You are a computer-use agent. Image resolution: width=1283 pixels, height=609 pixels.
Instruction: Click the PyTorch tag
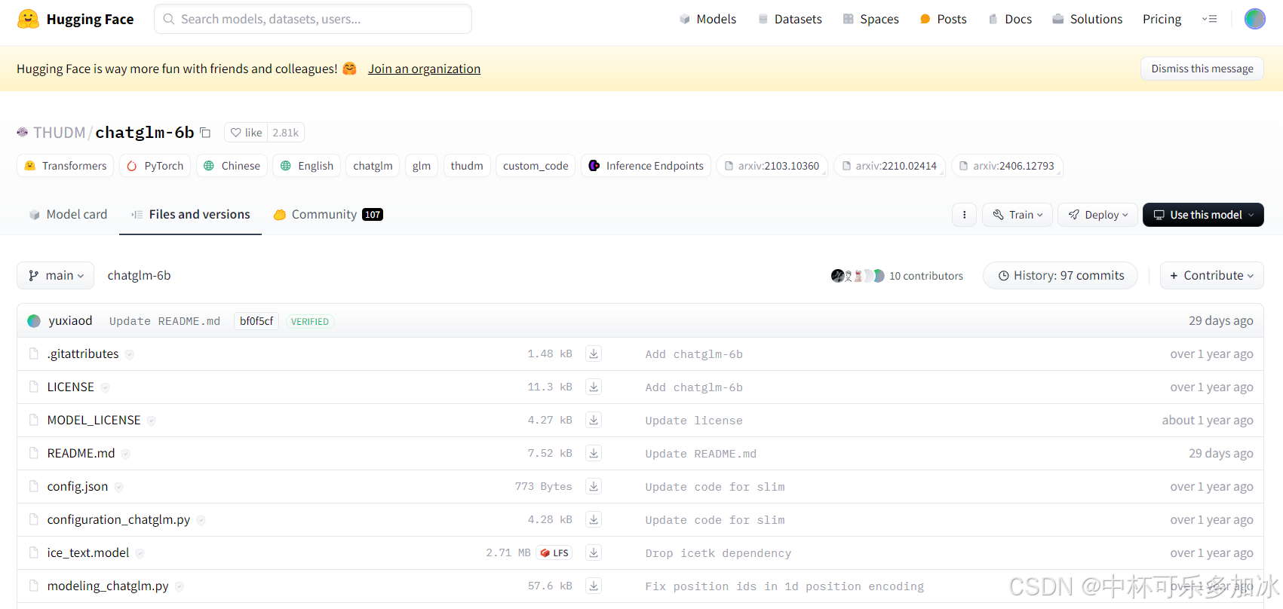(x=155, y=166)
